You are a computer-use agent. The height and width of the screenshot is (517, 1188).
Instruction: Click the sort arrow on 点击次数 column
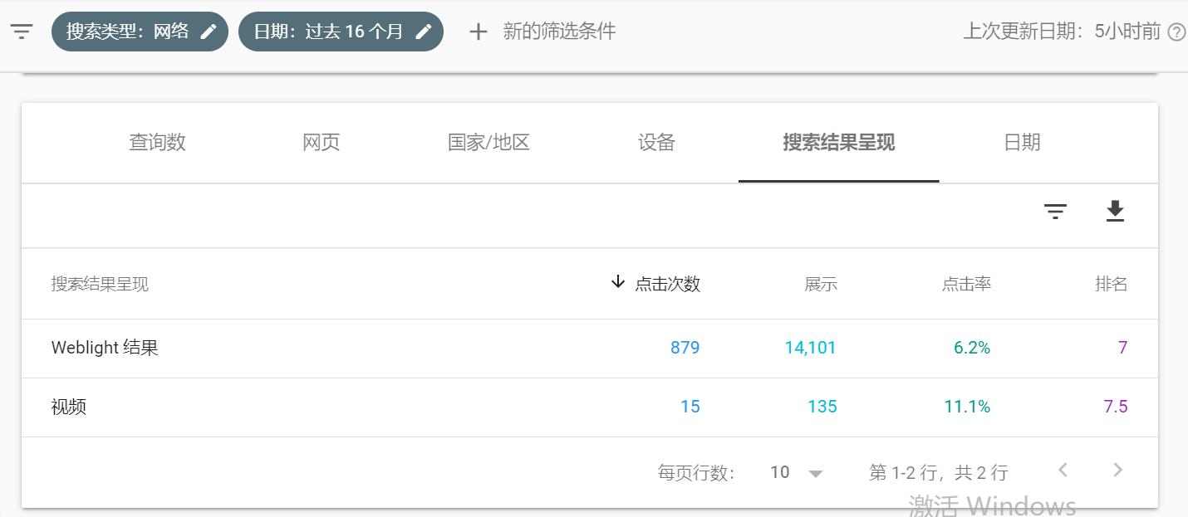click(617, 283)
